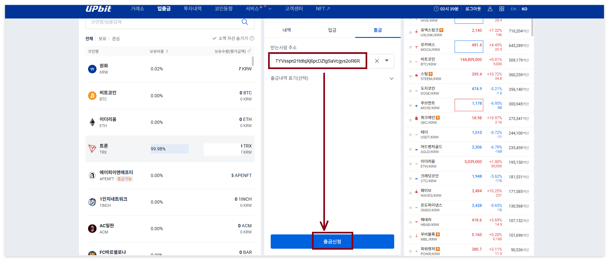Filter the coin list by 보유
The height and width of the screenshot is (261, 609).
coord(102,39)
